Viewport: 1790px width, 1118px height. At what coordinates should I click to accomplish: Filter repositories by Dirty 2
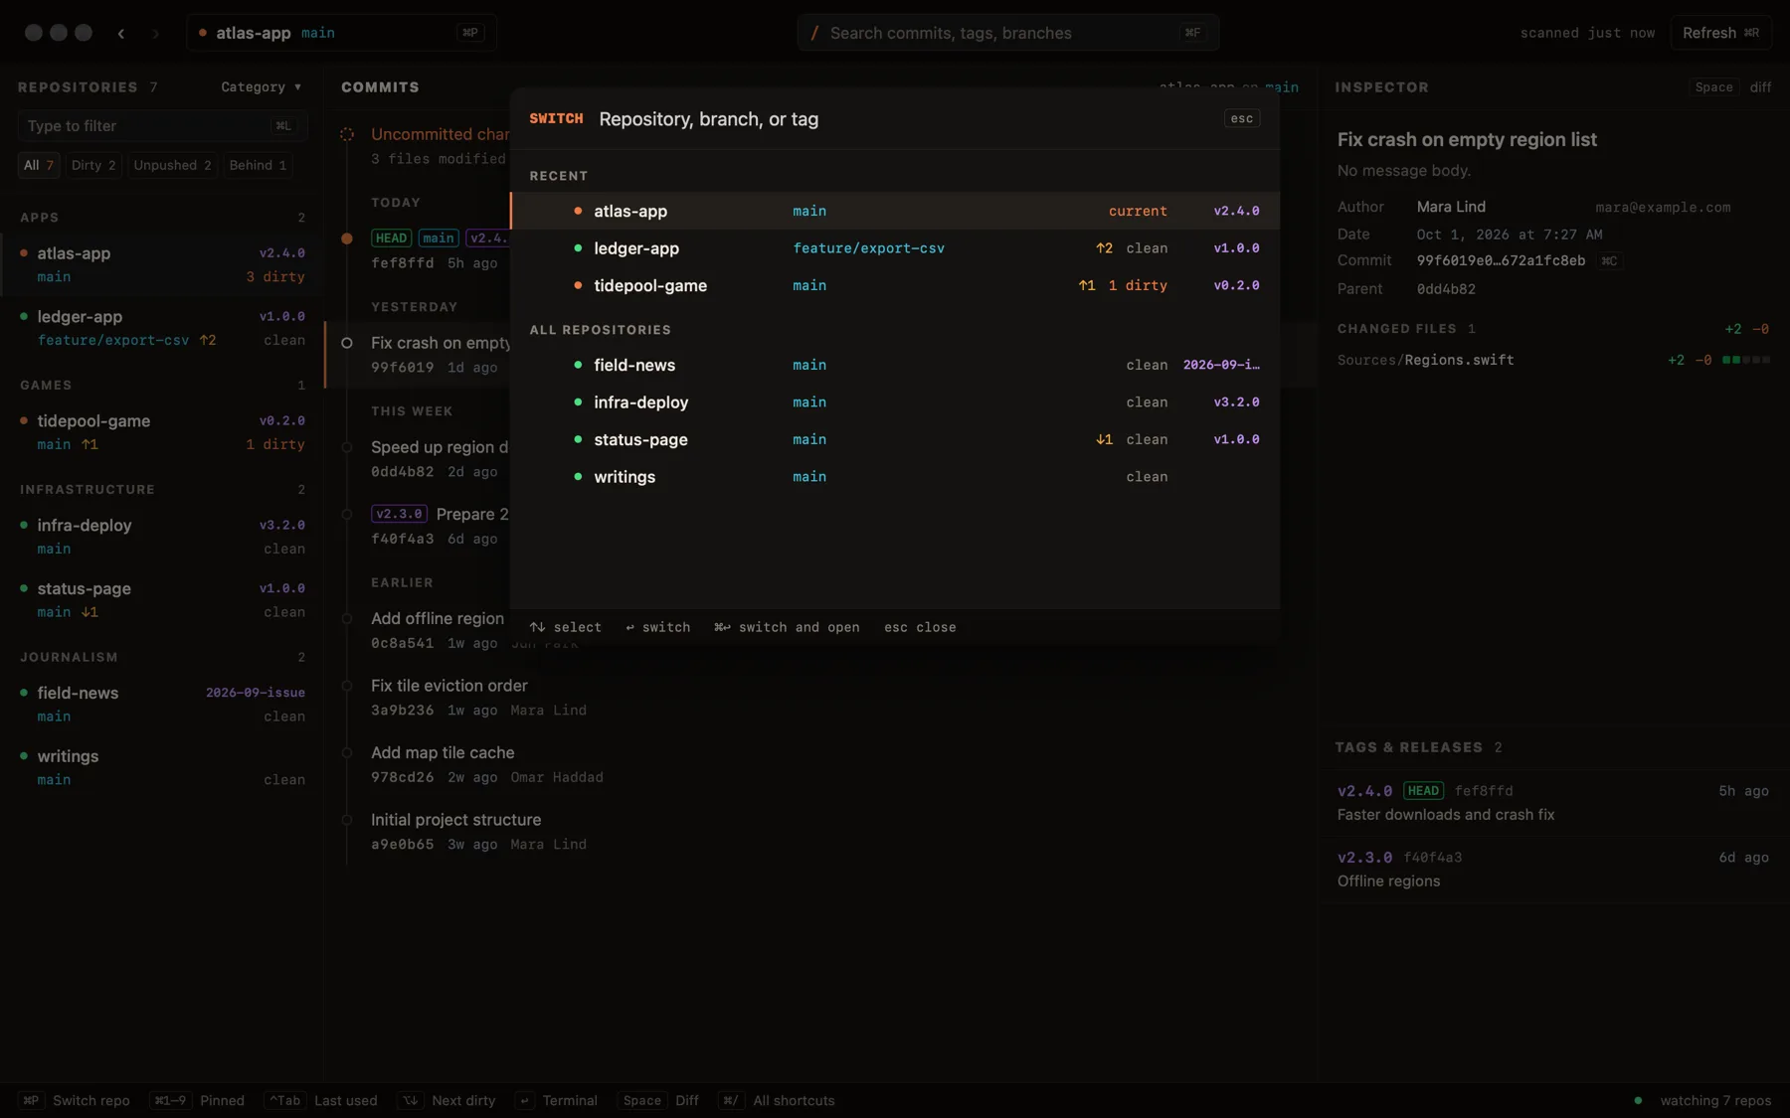tap(93, 165)
